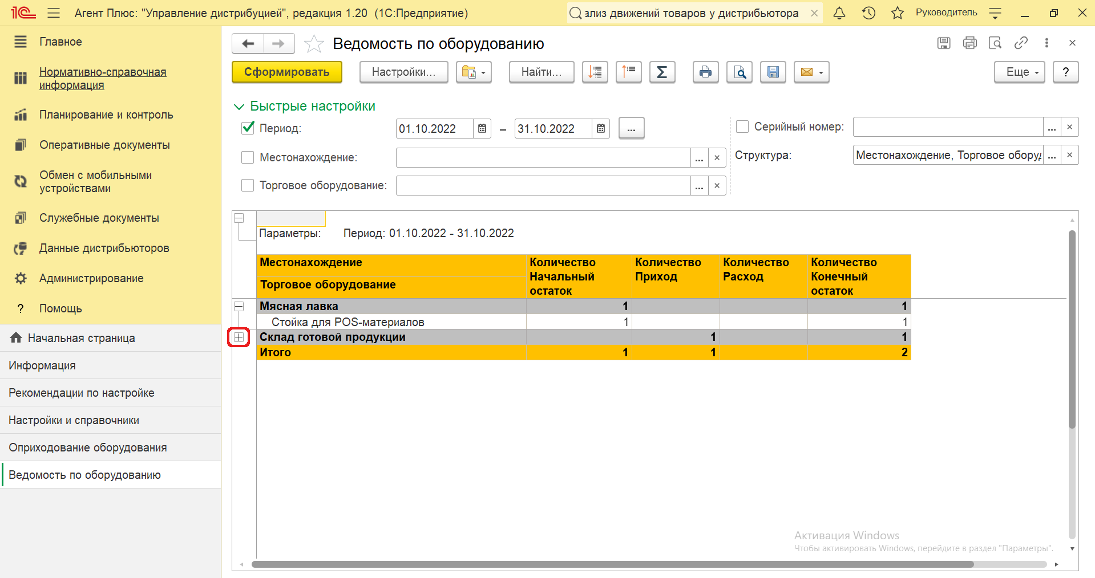
Task: Collapse Мясная лавка group
Action: coord(239,306)
